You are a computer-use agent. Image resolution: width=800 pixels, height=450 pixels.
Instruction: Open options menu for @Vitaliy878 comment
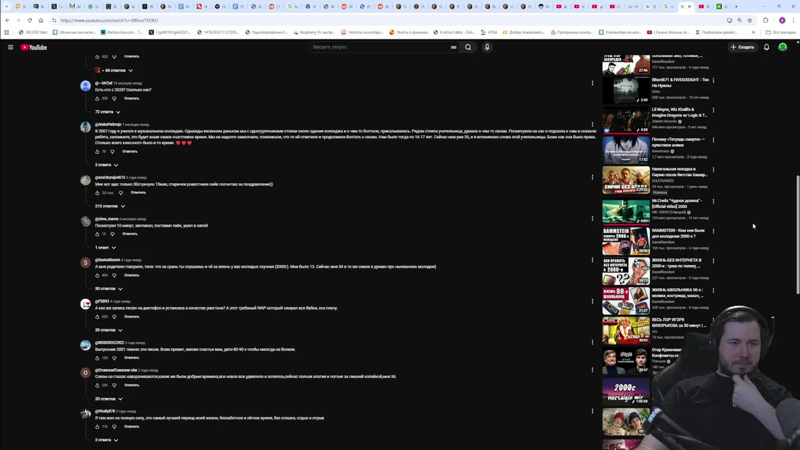(x=592, y=411)
